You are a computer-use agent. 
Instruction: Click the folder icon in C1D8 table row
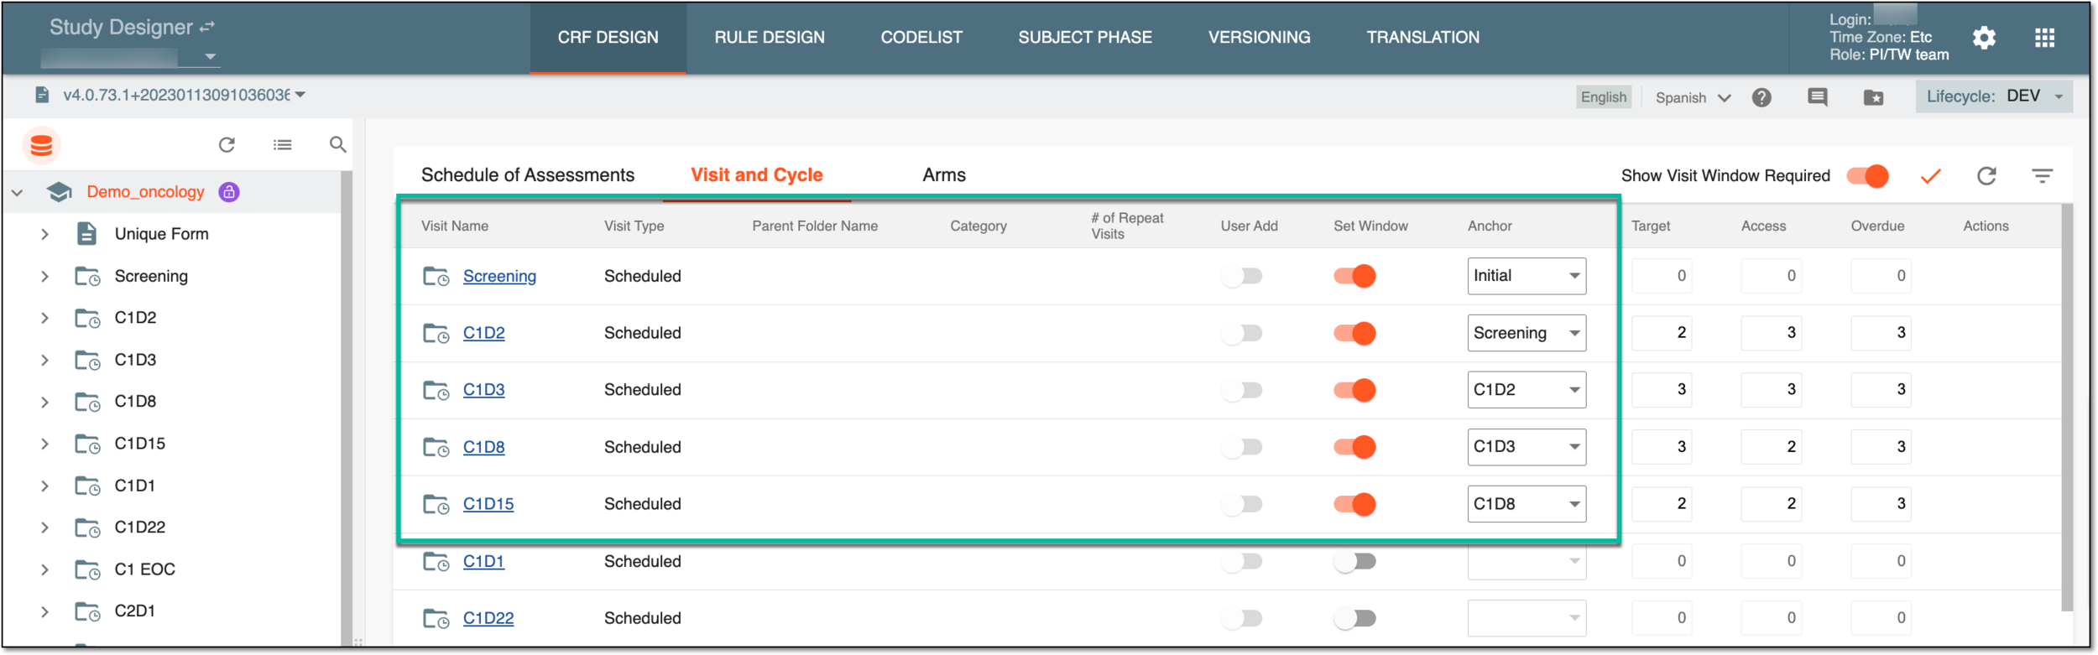point(436,448)
